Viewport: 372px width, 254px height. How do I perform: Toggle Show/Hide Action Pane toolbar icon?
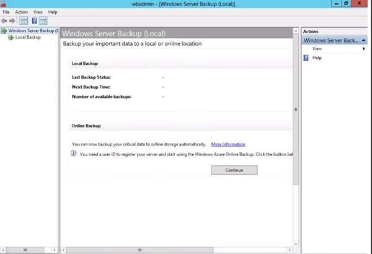click(x=43, y=21)
